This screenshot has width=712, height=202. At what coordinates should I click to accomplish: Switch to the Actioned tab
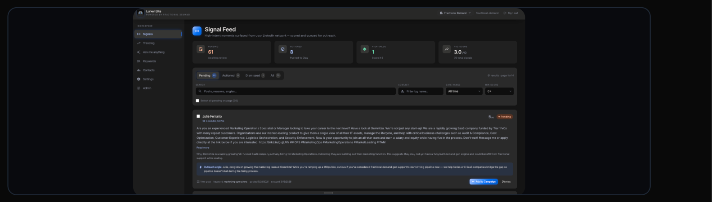[231, 75]
